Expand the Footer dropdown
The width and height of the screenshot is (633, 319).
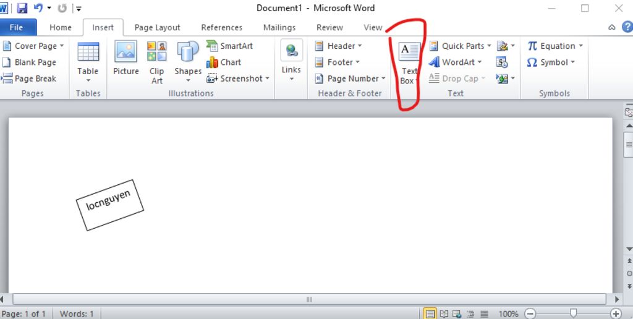[x=337, y=62]
